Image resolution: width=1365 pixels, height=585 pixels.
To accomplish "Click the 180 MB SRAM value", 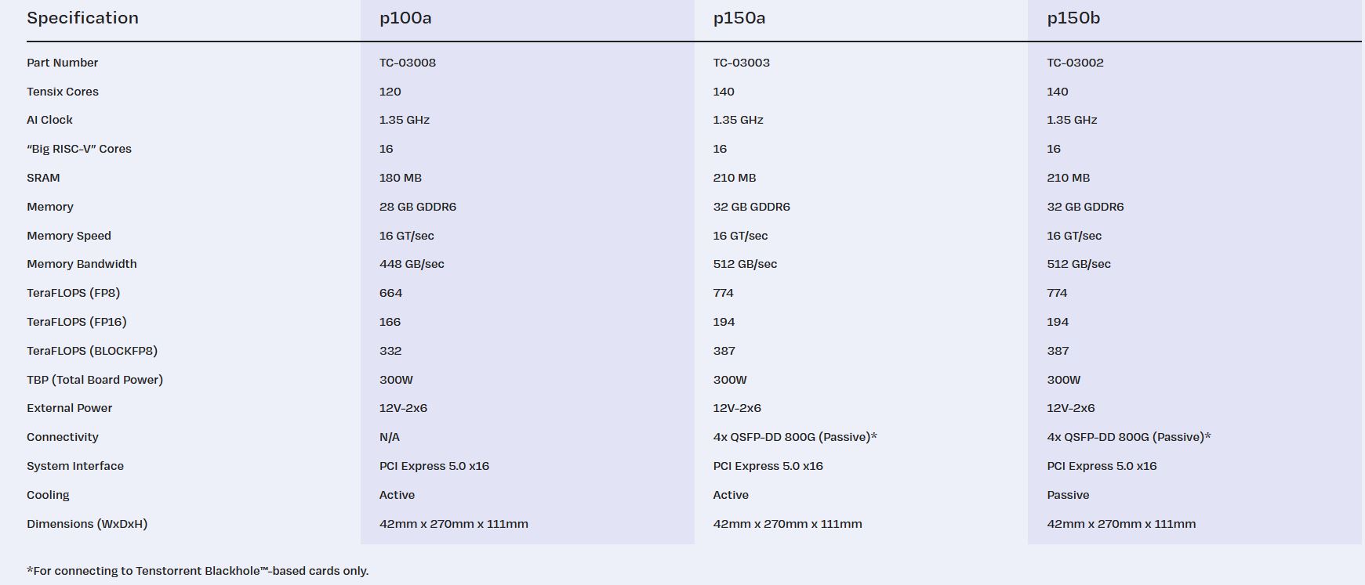I will pos(400,178).
